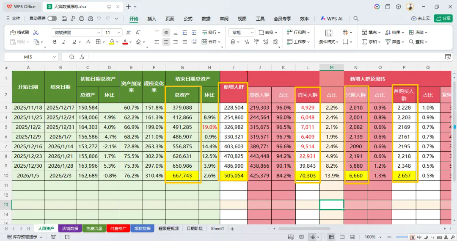Click the yellow fill color swatch
The height and width of the screenshot is (241, 457).
tap(111, 42)
